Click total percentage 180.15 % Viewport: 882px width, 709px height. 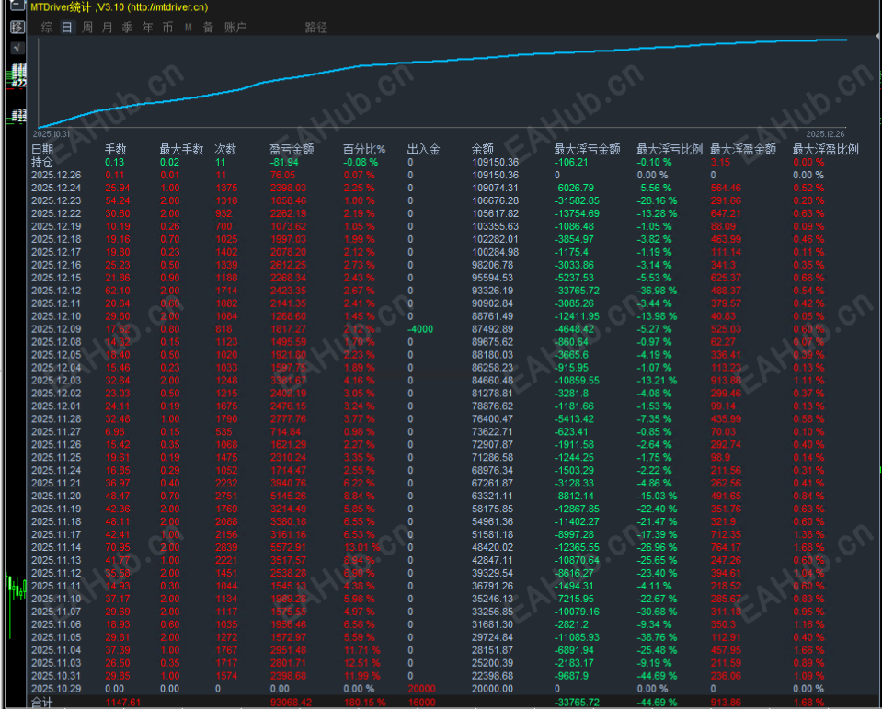coord(364,703)
